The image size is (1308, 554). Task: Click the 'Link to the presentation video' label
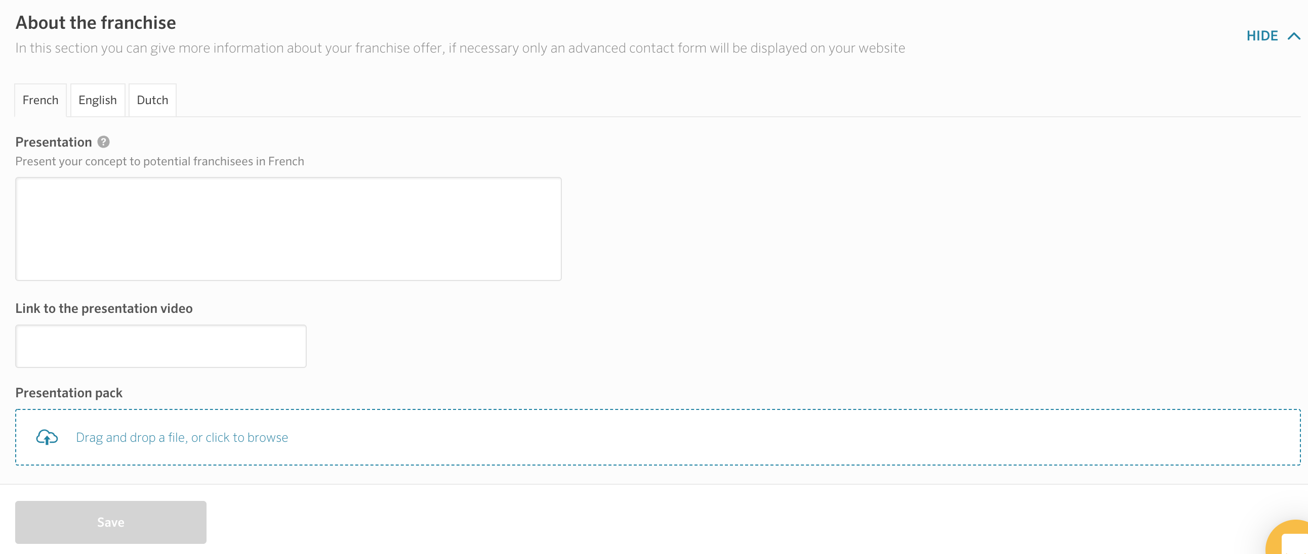[x=104, y=309]
